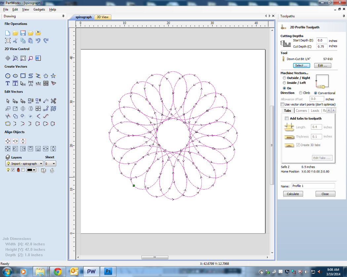Image resolution: width=347 pixels, height=277 pixels.
Task: Select the On machine vectors radio button
Action: pyautogui.click(x=284, y=88)
